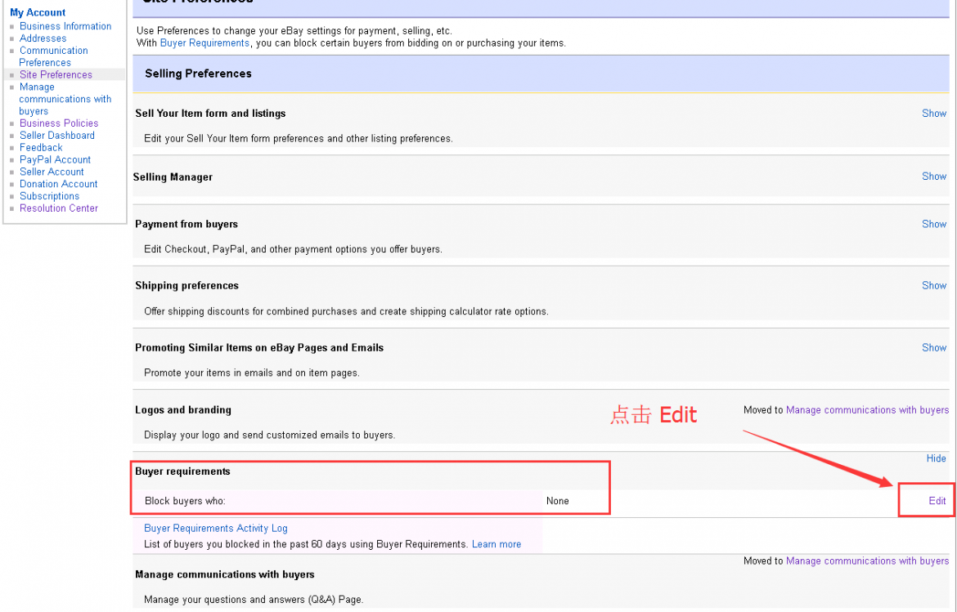Click Learn more about blocked buyers
This screenshot has width=957, height=612.
pyautogui.click(x=496, y=544)
